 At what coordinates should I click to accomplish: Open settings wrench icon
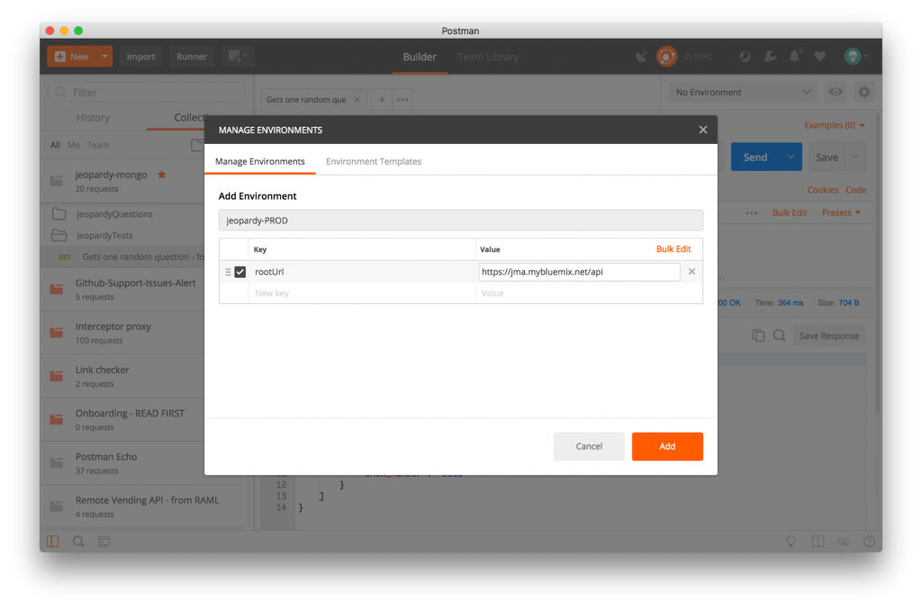click(x=769, y=57)
